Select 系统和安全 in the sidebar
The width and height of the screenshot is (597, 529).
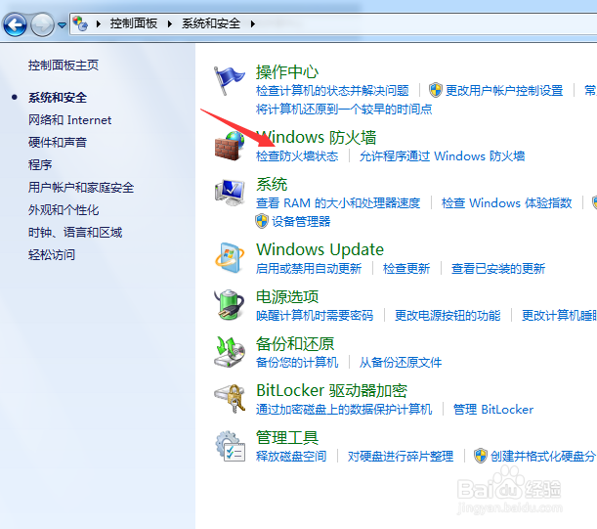(x=58, y=98)
